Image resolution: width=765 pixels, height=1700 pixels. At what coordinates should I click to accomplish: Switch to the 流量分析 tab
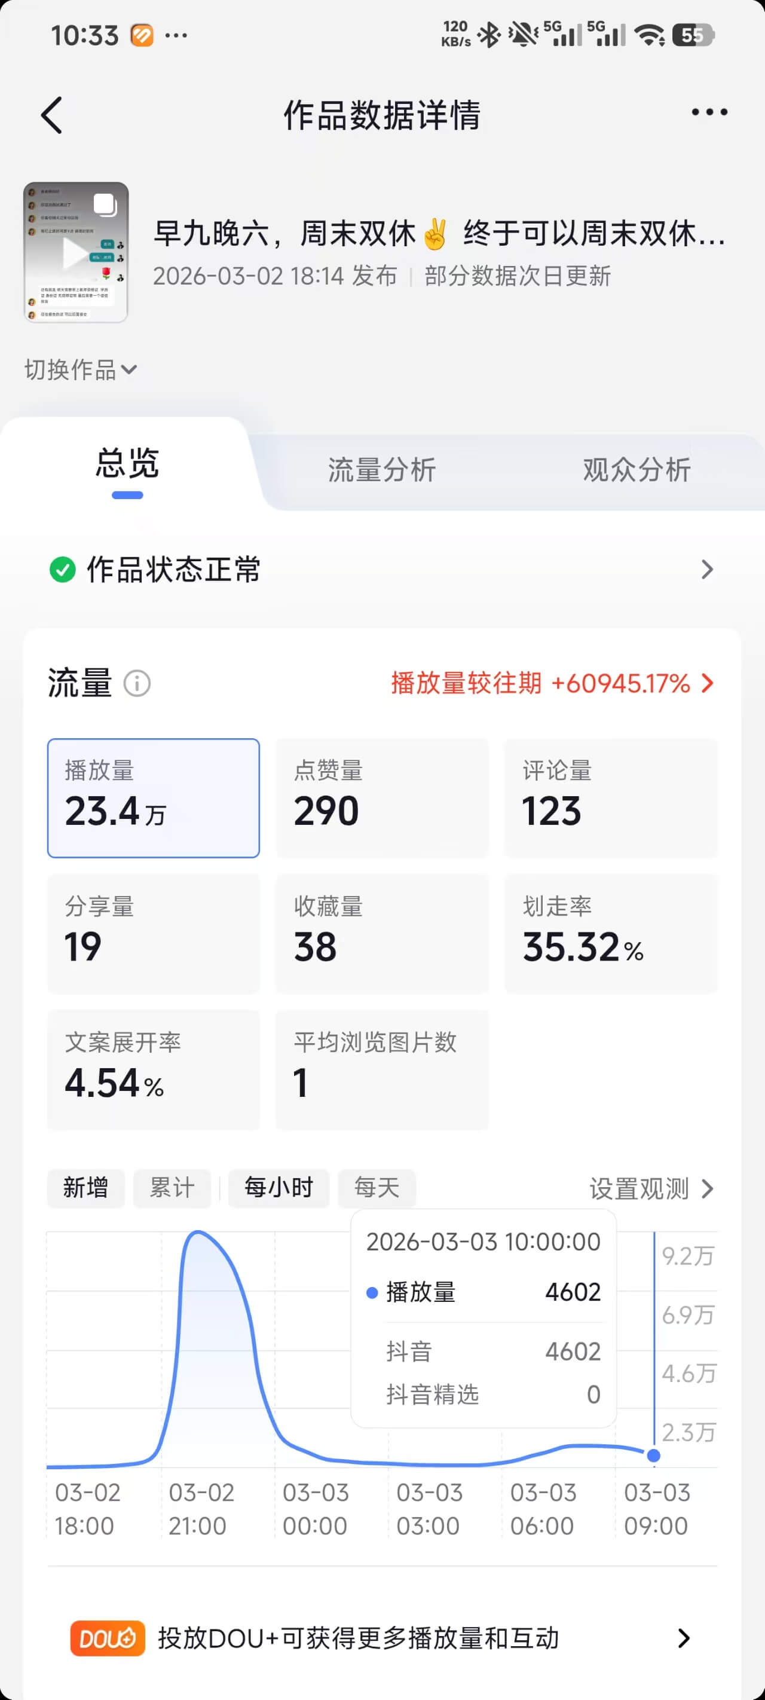[381, 470]
